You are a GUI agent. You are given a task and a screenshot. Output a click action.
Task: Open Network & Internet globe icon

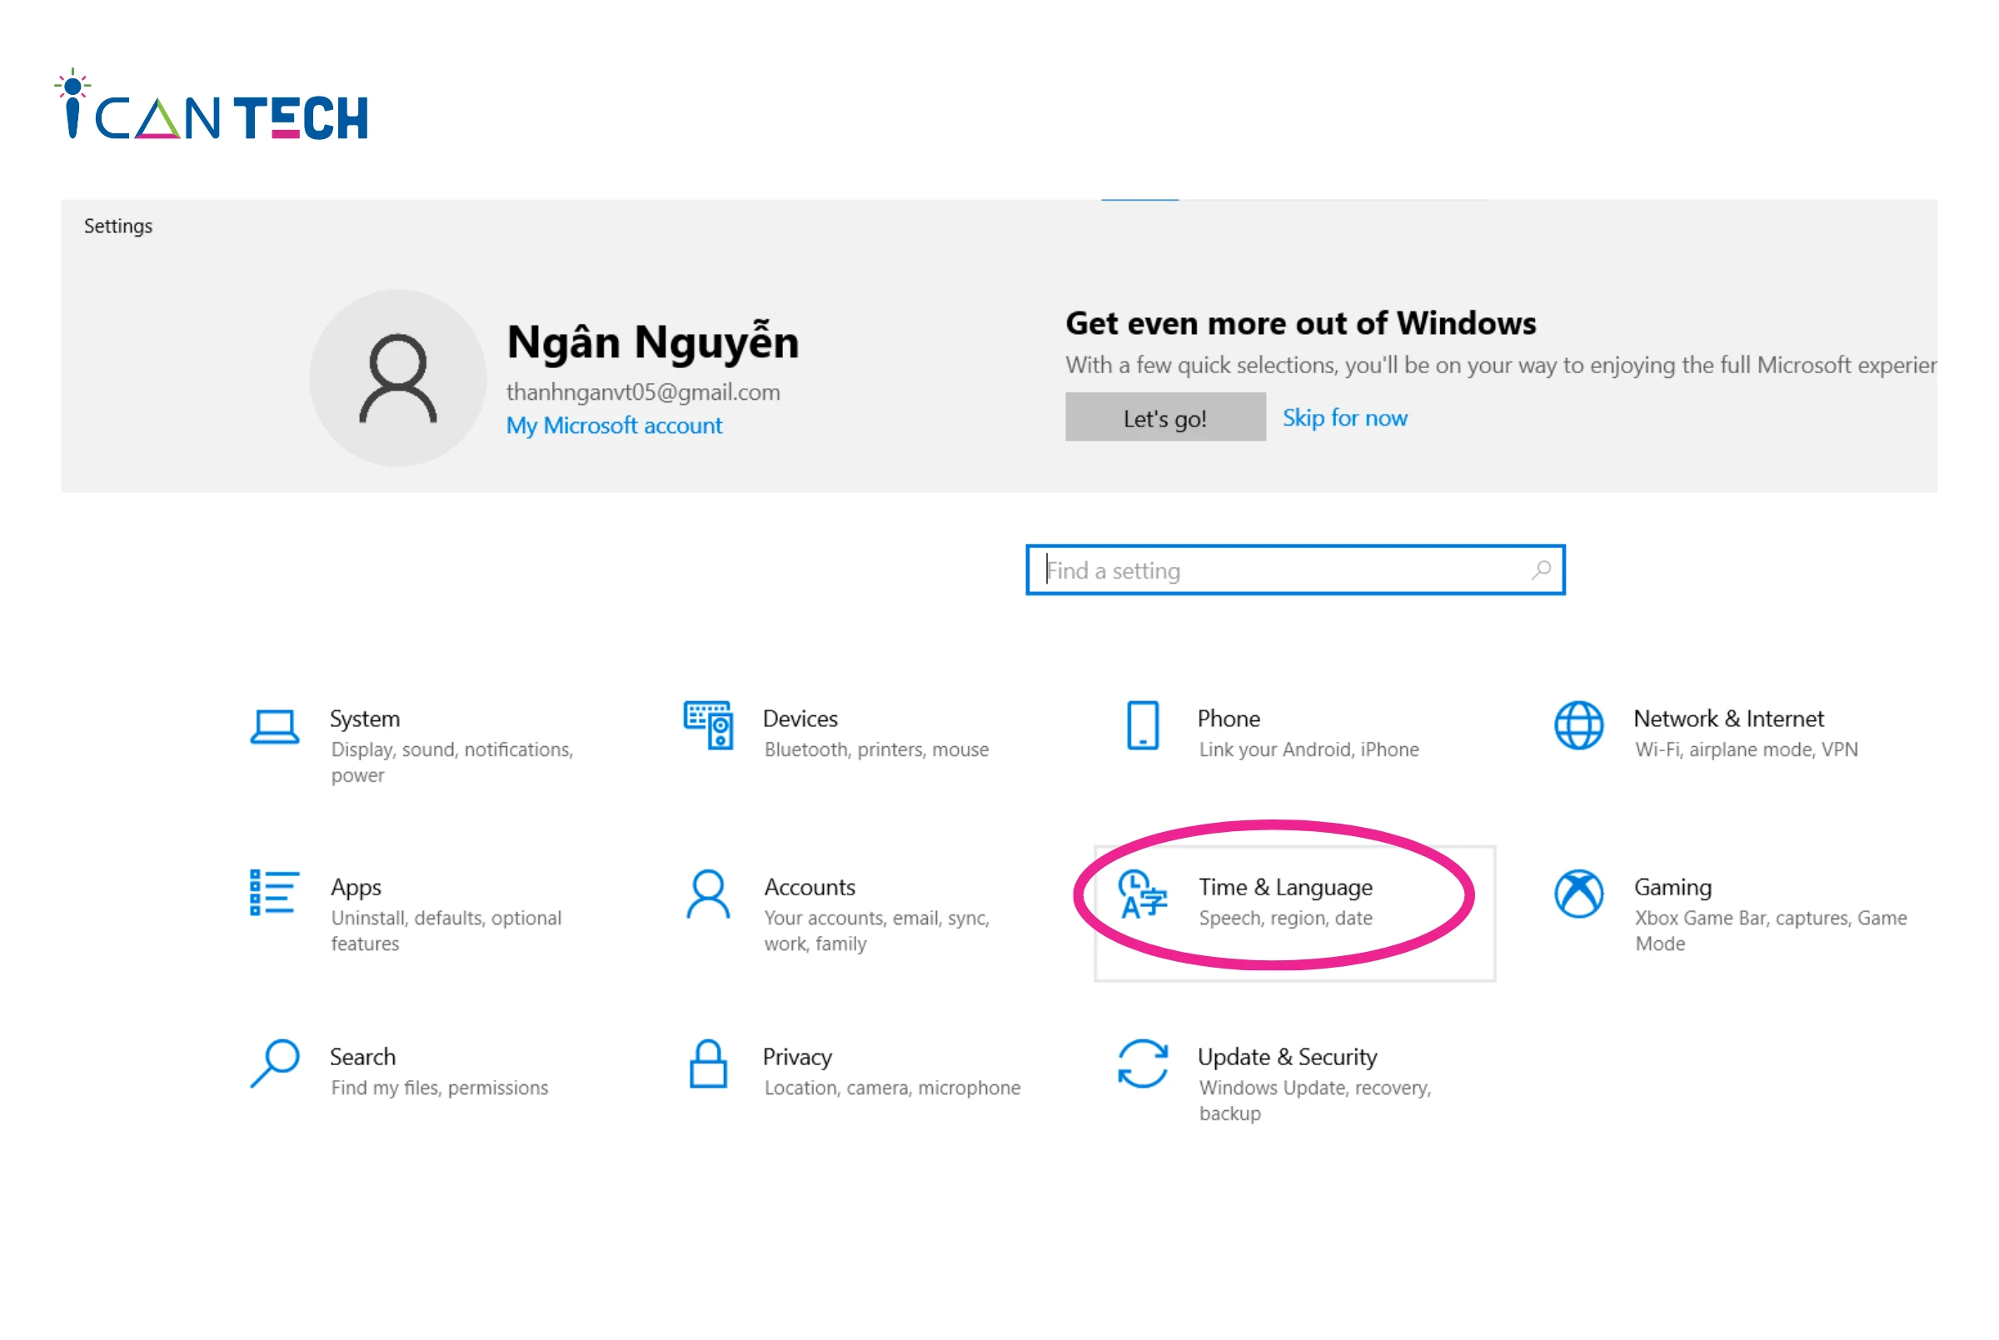[x=1578, y=725]
